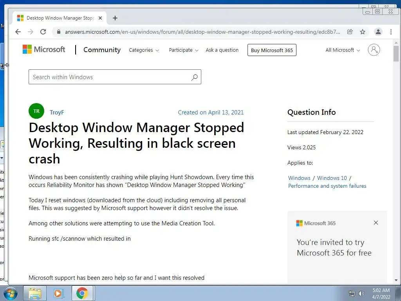Follow the Windows category link
Image resolution: width=401 pixels, height=301 pixels.
tap(299, 178)
